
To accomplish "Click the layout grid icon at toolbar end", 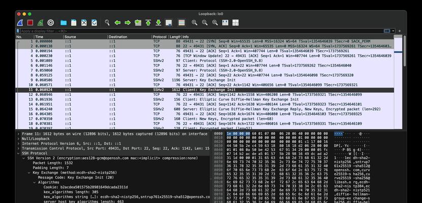I will click(235, 23).
